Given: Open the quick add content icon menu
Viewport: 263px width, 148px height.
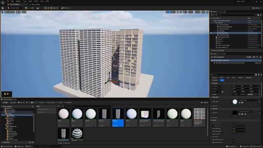Looking at the screenshot, I should pos(26,8).
